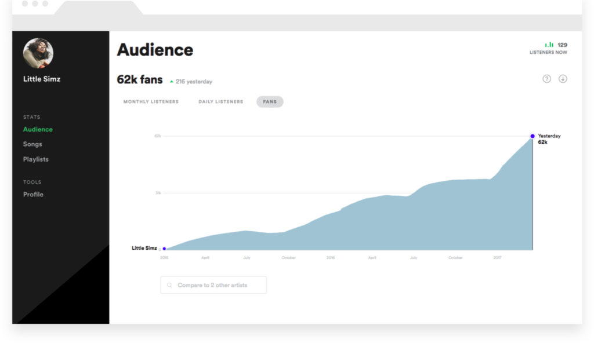Click the 129 listeners now count

pos(562,45)
